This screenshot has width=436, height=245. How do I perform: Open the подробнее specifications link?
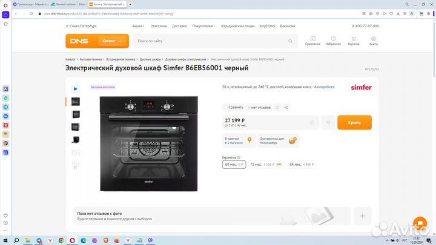point(326,87)
